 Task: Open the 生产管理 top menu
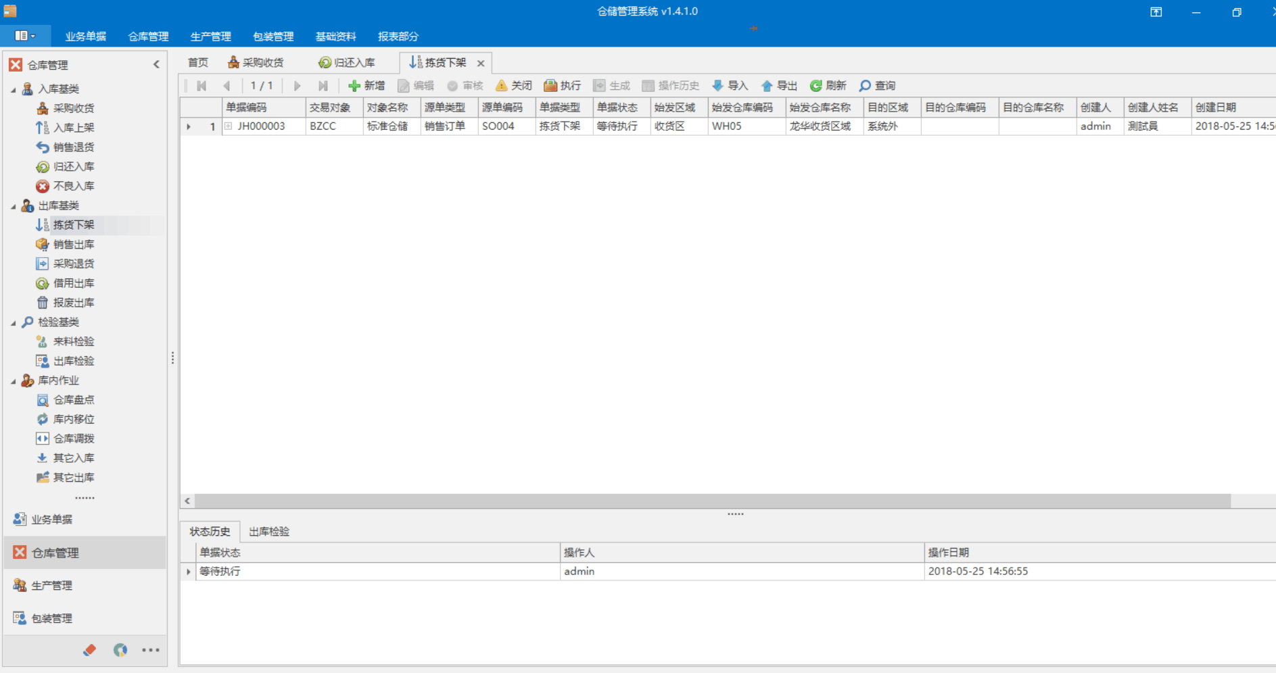tap(210, 36)
